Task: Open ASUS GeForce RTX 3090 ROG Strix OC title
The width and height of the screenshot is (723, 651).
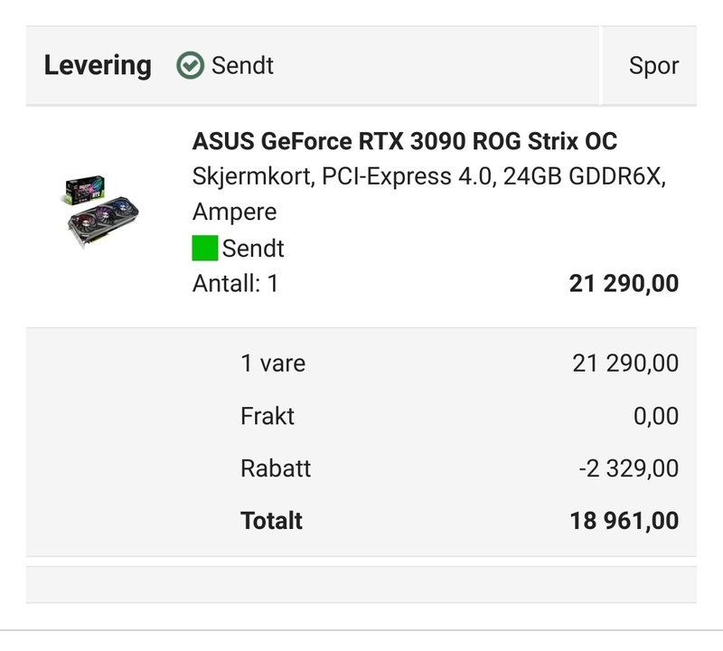Action: click(x=405, y=142)
